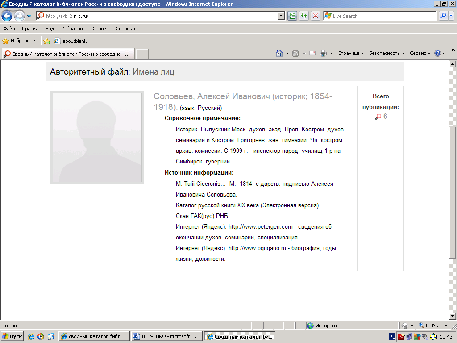Image resolution: width=457 pixels, height=343 pixels.
Task: Click the Интернет security zone in status bar
Action: [352, 326]
